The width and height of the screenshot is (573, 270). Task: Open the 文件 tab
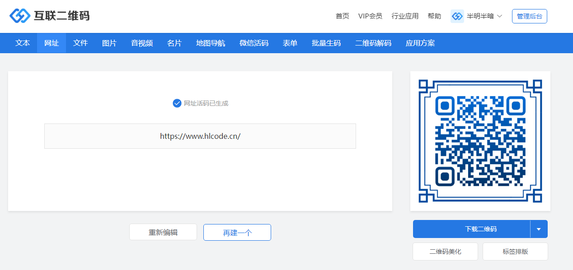(x=80, y=43)
